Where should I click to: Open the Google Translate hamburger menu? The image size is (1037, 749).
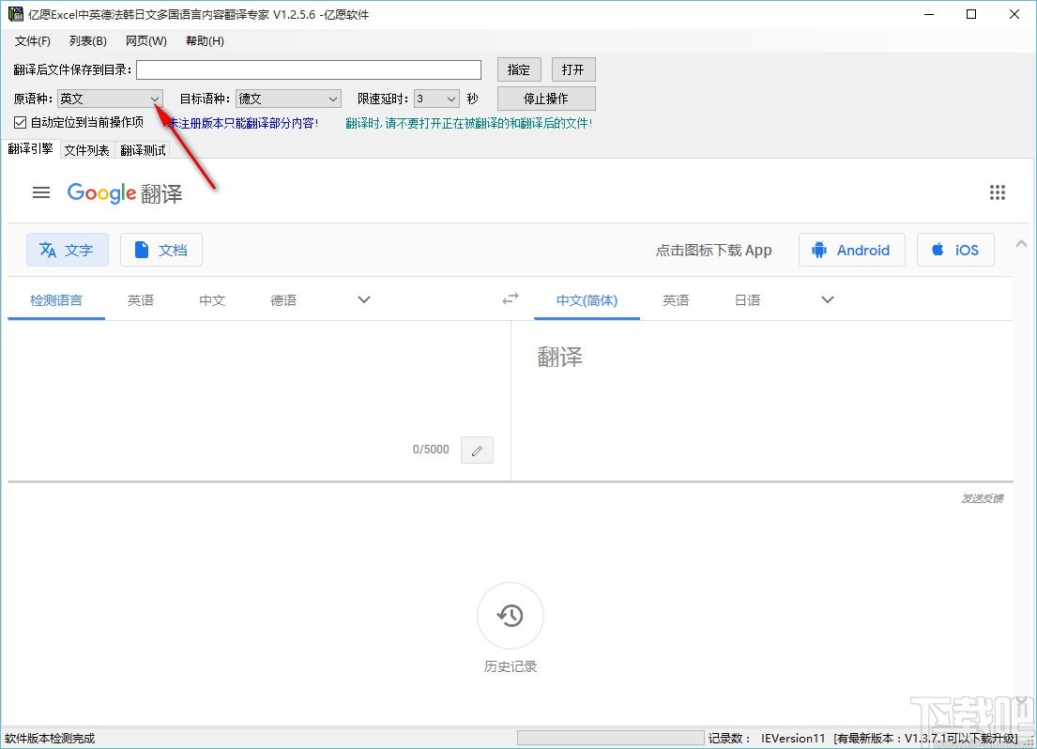tap(40, 192)
